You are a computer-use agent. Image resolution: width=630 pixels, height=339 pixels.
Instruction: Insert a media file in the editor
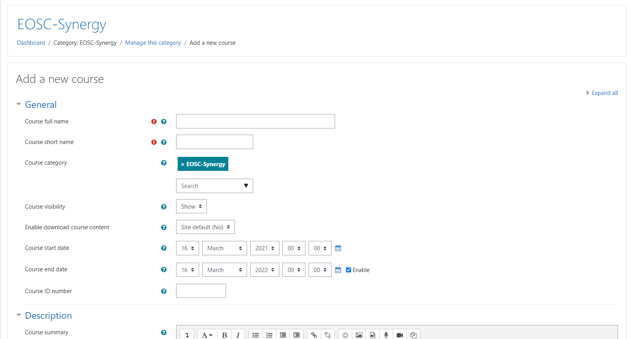[x=372, y=335]
